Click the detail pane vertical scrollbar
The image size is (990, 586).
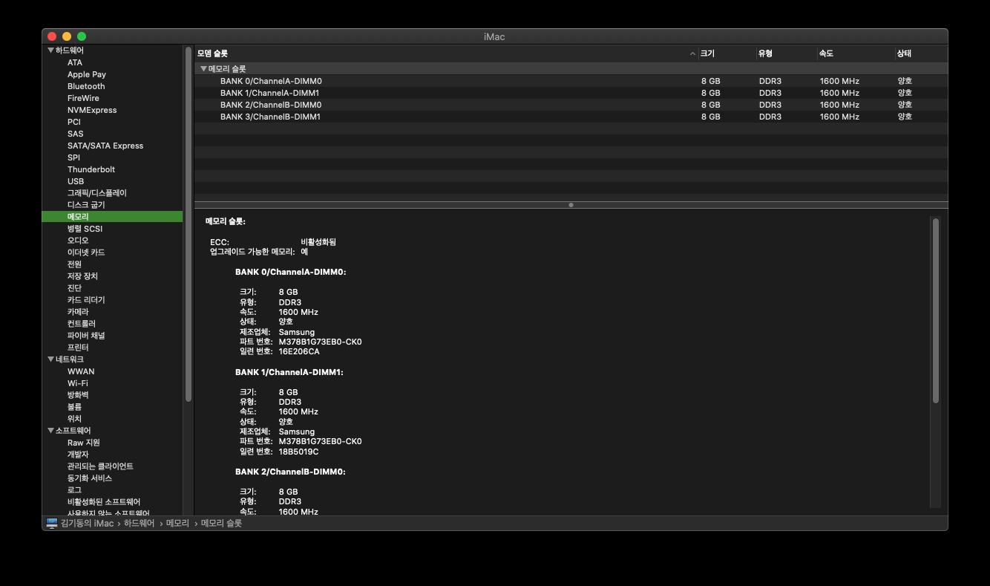coord(936,310)
